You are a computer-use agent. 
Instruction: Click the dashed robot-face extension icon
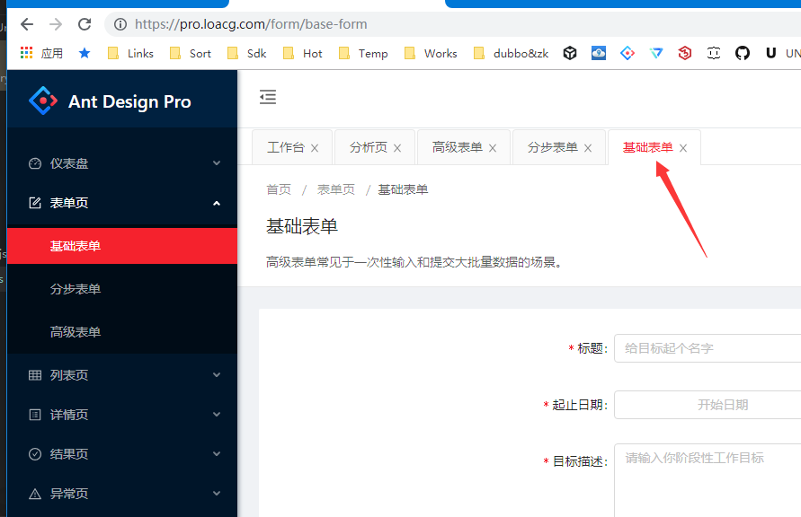coord(714,53)
